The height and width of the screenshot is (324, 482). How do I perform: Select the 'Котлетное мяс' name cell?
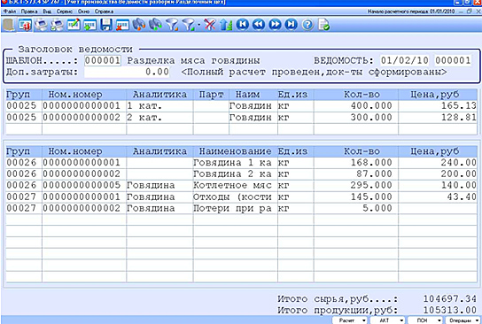point(236,185)
